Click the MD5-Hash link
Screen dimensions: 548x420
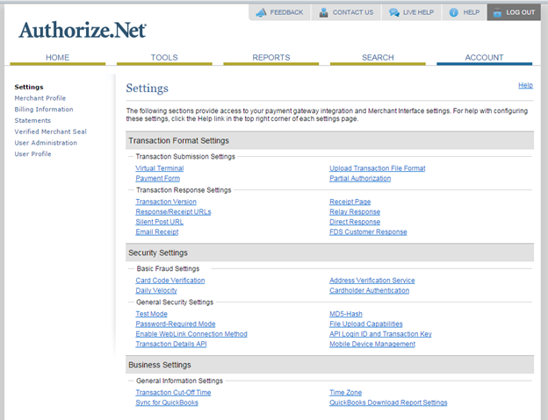coord(346,314)
